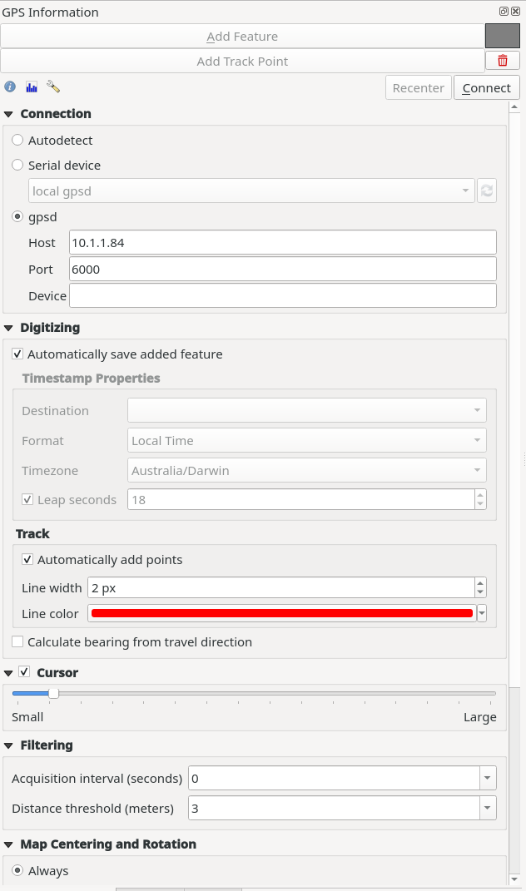Select the Always map centering option
526x891 pixels.
pos(17,870)
